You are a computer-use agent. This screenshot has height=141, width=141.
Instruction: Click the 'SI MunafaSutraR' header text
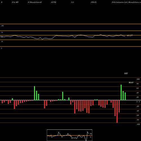pos(35,2)
